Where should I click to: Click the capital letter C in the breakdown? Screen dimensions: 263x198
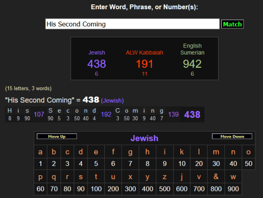(117, 111)
